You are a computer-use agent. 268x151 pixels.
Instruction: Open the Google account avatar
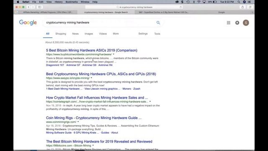[246, 23]
